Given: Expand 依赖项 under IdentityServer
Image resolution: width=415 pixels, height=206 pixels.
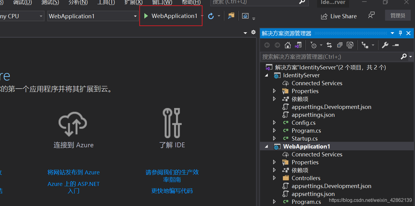Looking at the screenshot, I should tap(274, 99).
